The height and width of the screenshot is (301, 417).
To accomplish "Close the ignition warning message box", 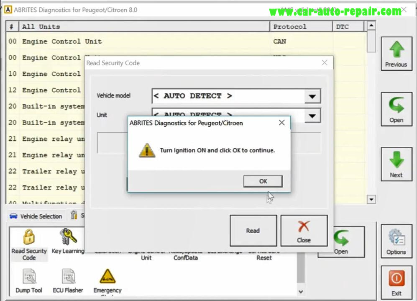I will 281,123.
